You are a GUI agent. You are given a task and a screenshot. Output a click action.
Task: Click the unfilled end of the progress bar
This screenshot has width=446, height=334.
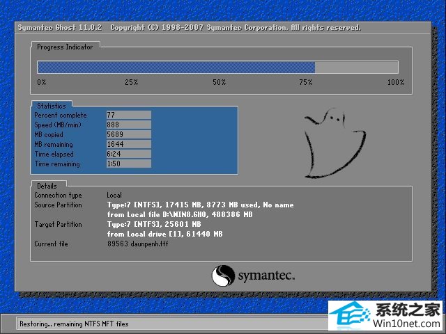point(357,67)
